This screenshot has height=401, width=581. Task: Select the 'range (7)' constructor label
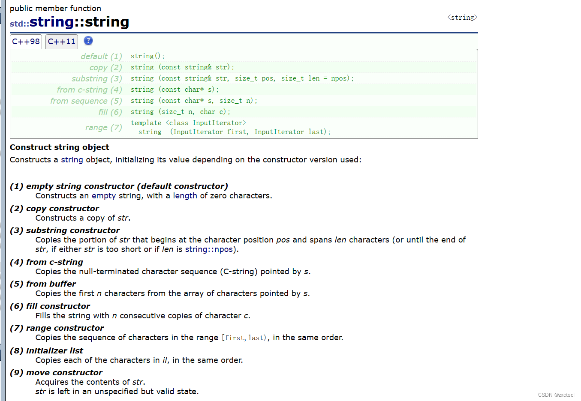(103, 128)
